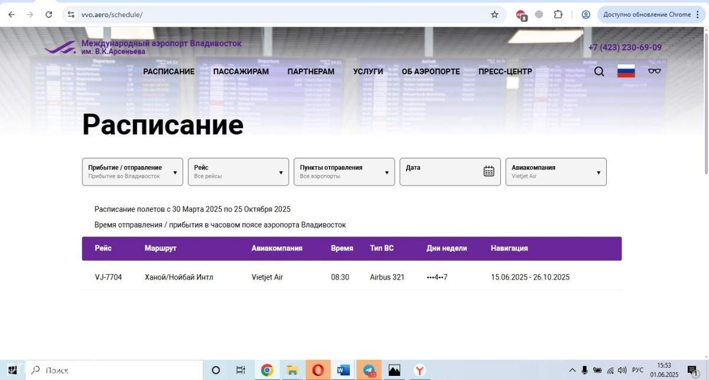Open the ПАССАЖИРАМ menu
Screen dimensions: 709x380
(241, 72)
